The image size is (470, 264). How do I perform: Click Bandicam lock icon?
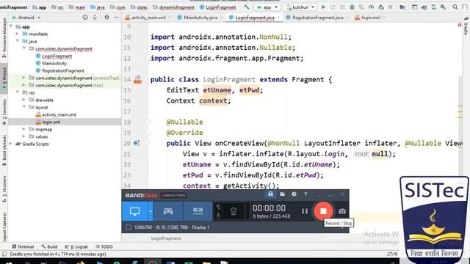(x=270, y=194)
